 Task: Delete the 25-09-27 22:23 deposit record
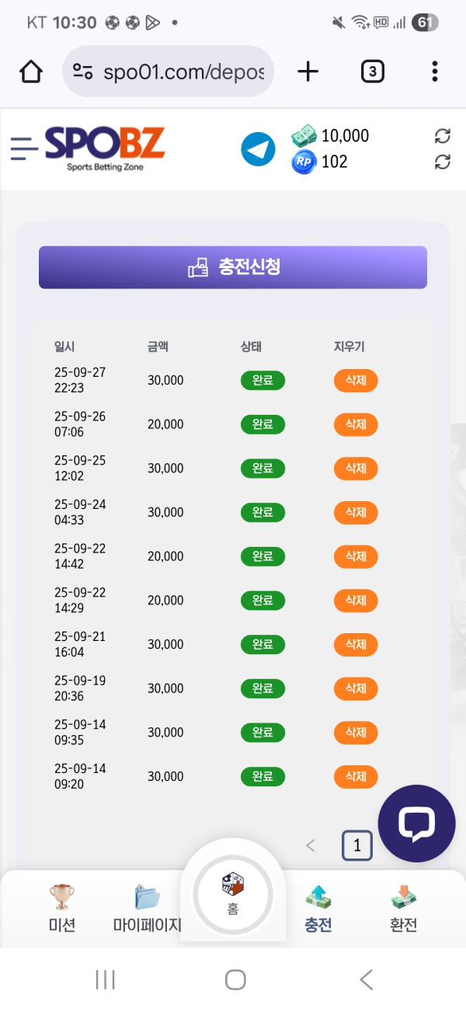pos(356,381)
